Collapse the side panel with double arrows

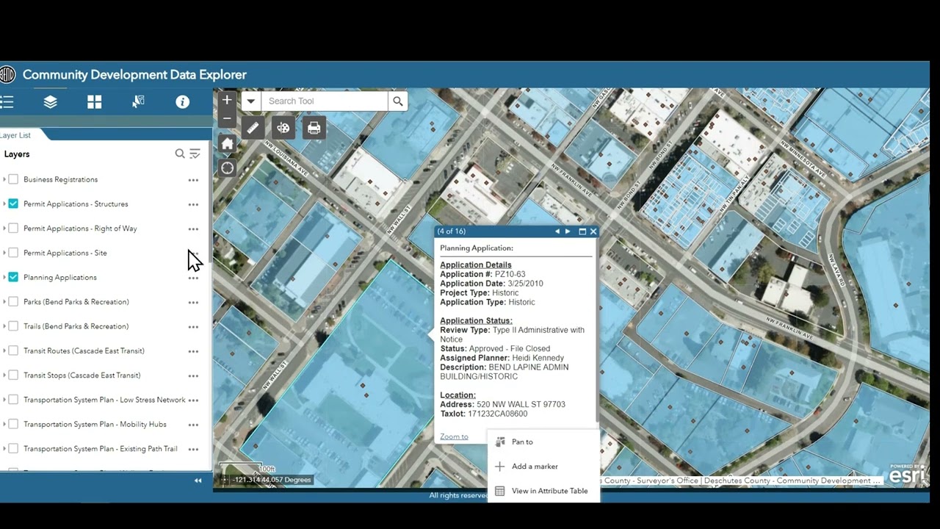point(198,481)
